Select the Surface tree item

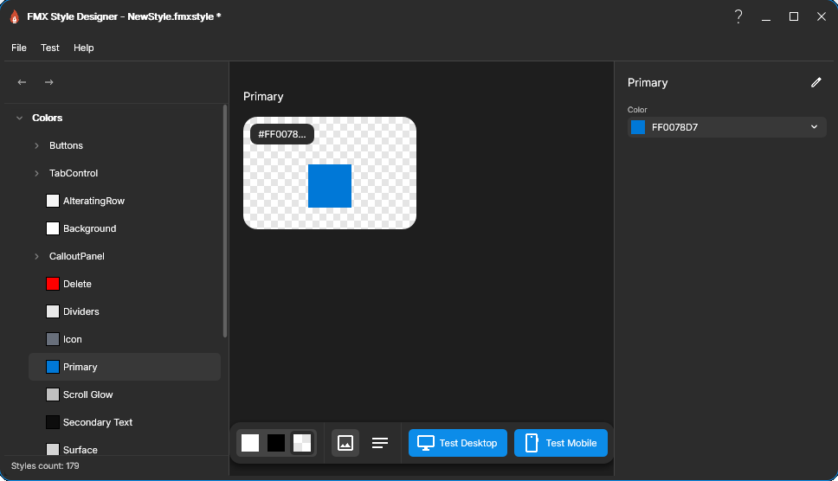pos(125,449)
